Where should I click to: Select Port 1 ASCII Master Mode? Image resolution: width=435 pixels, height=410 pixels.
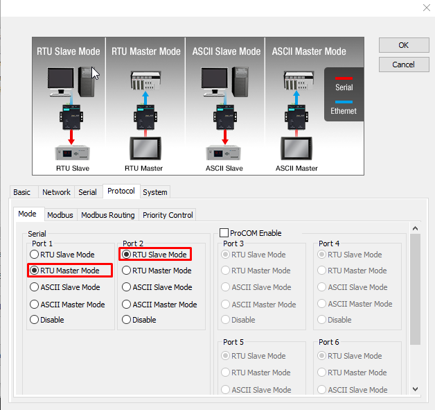click(67, 304)
